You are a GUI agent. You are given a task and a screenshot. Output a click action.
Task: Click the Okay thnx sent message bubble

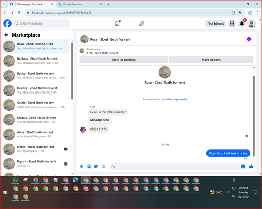click(228, 153)
